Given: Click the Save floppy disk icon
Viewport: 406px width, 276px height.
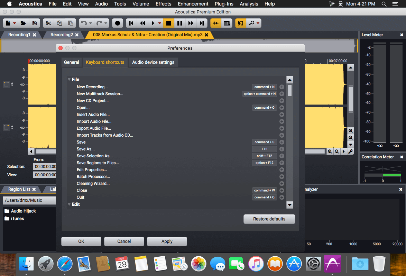Looking at the screenshot, I should (35, 23).
